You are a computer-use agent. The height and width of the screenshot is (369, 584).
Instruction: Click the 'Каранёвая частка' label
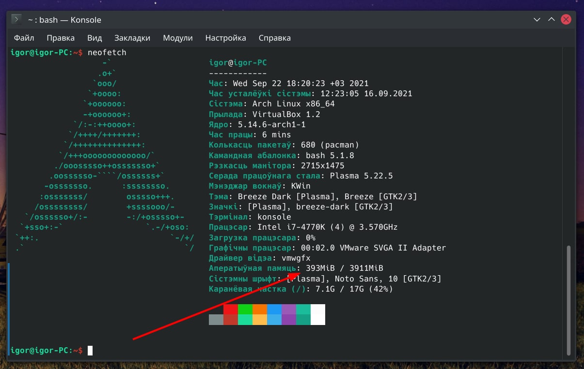(248, 289)
